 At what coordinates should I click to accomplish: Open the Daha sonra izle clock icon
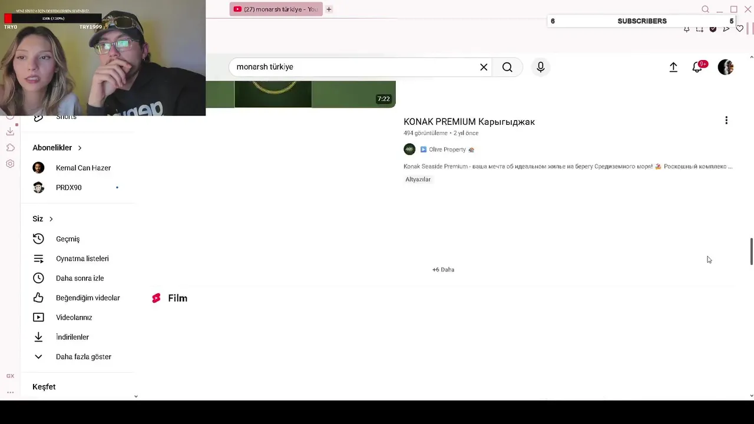(38, 278)
